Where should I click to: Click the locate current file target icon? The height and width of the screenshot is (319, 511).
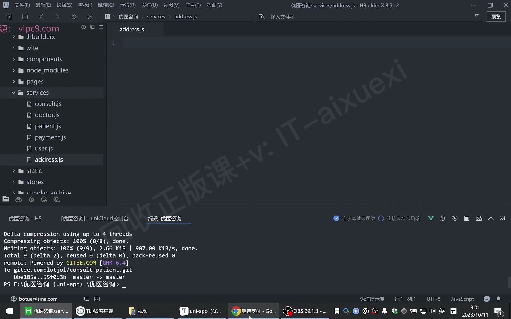(x=84, y=27)
